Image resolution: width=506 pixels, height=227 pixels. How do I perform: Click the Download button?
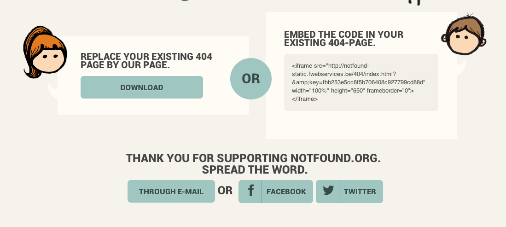[142, 87]
